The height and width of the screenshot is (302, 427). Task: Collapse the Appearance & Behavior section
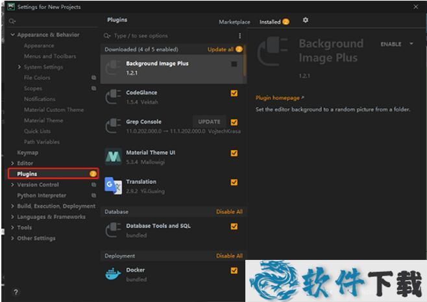pyautogui.click(x=13, y=35)
